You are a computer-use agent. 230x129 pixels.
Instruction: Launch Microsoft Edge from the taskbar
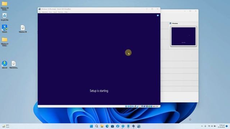(x=107, y=126)
